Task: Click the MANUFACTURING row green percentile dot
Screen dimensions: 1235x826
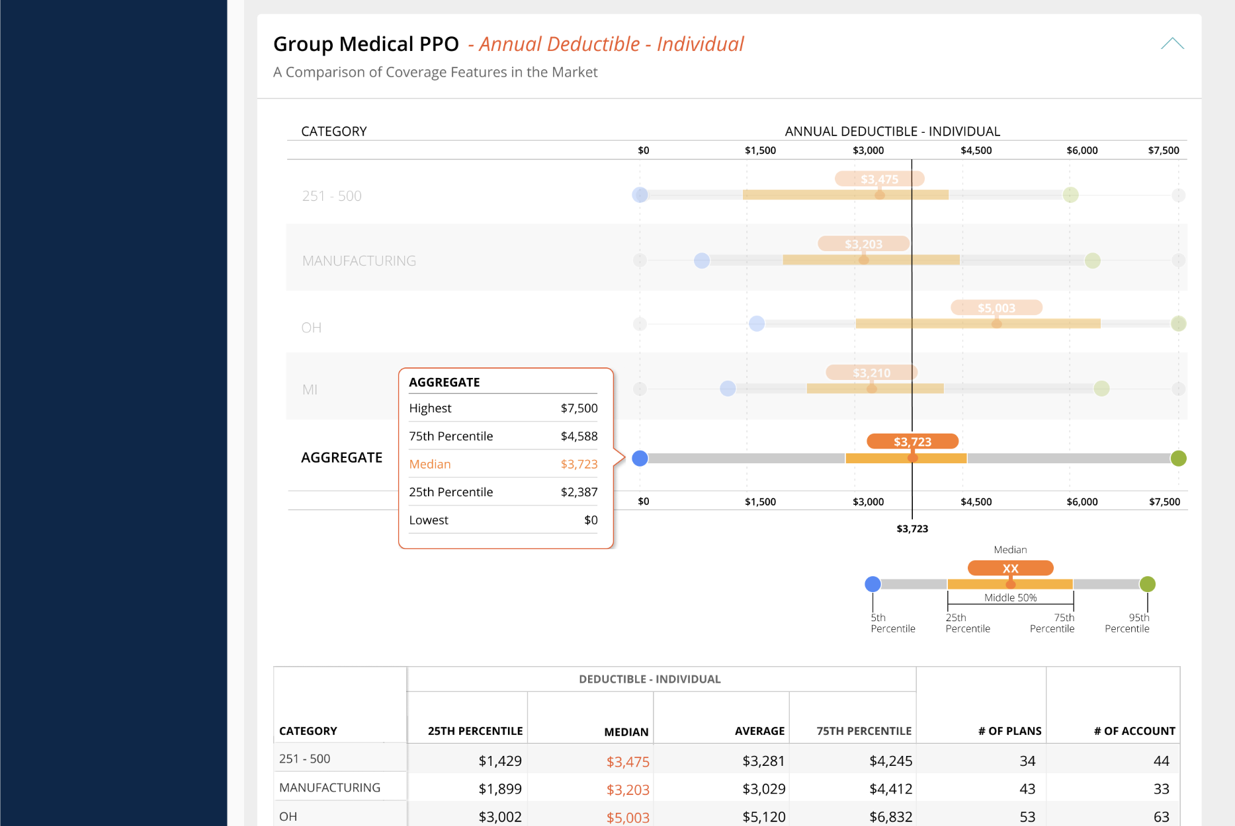Action: pos(1093,260)
